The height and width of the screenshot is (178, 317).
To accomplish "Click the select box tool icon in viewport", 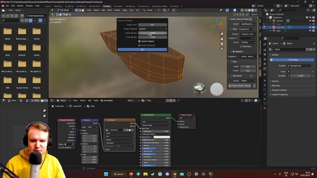I will tap(57, 14).
